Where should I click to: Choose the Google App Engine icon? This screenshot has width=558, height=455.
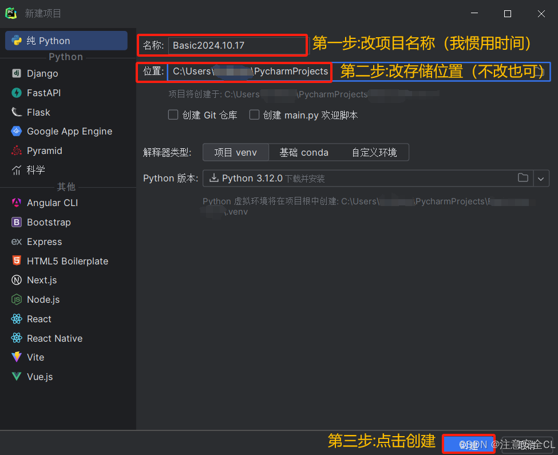[x=17, y=131]
